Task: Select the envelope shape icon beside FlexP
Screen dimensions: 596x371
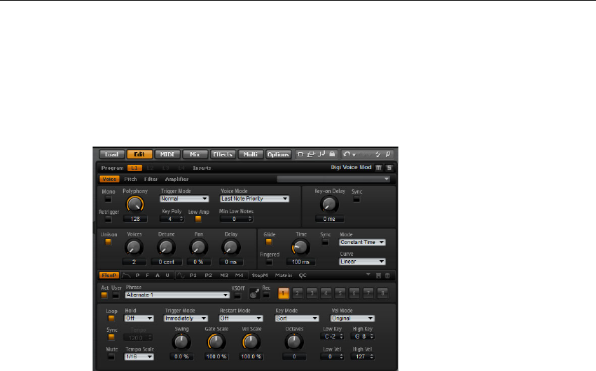Action: point(126,275)
